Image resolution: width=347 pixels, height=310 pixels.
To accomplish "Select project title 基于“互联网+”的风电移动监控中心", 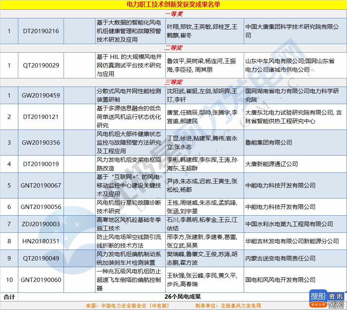I will pos(129,186).
